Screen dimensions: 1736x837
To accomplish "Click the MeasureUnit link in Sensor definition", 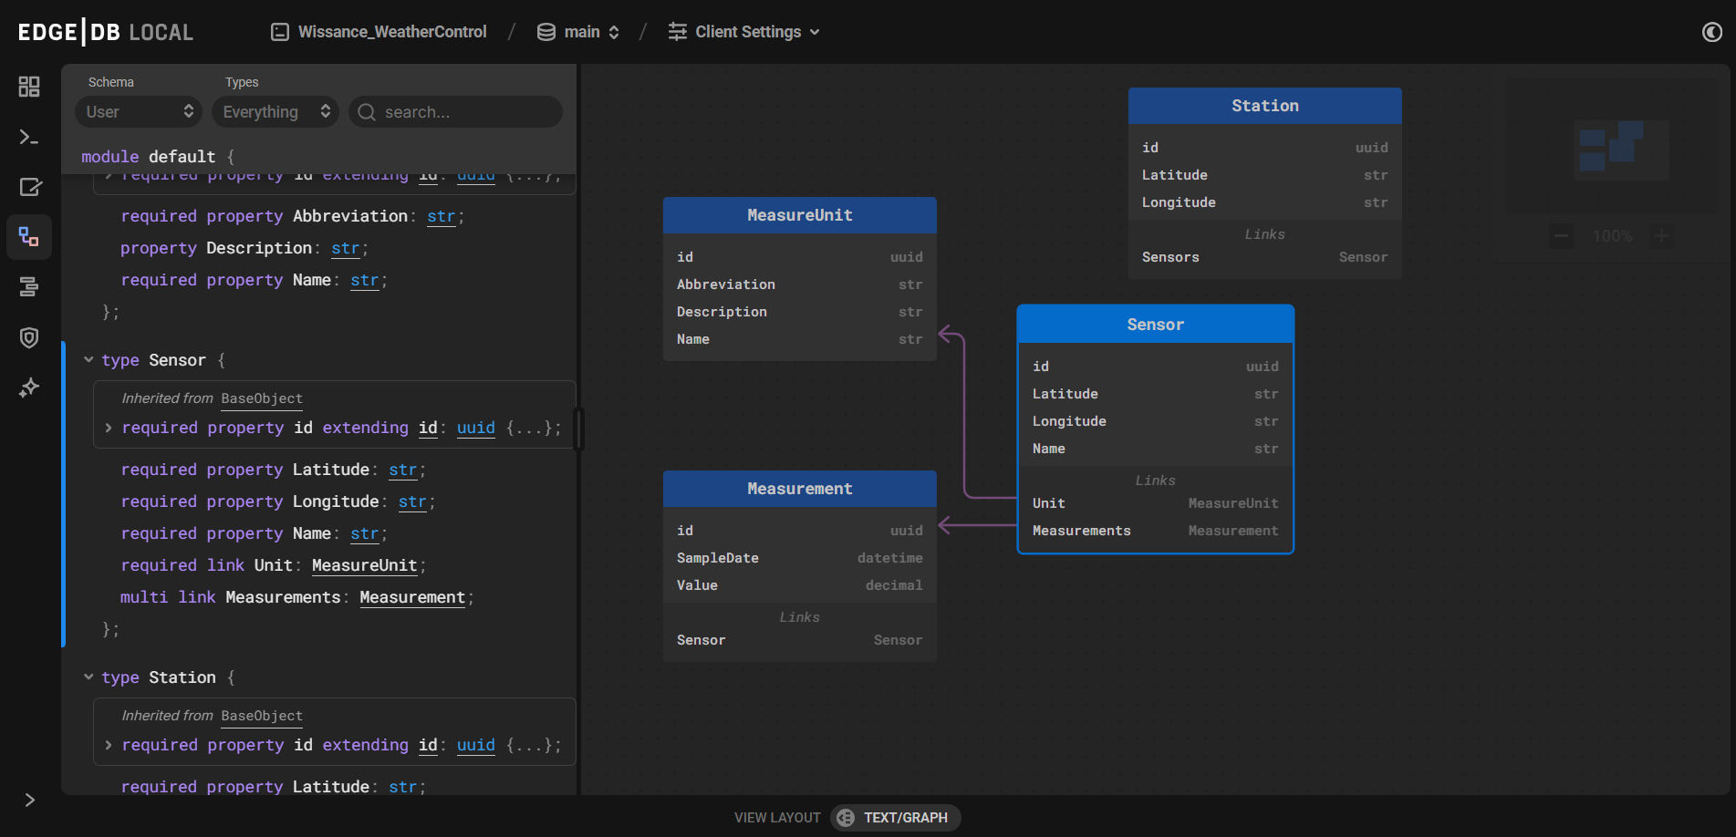I will coord(364,564).
